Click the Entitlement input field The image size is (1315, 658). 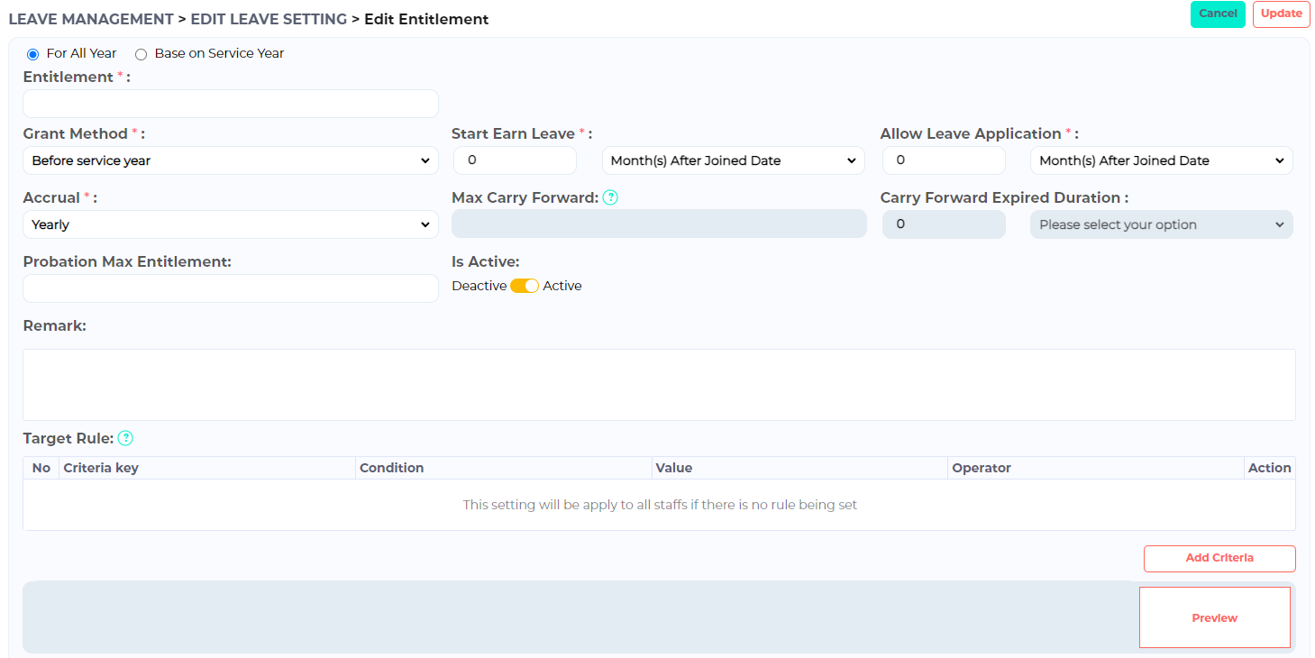[231, 104]
